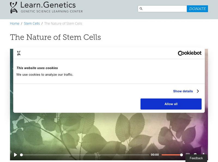Click the Show details link
The width and height of the screenshot is (218, 162).
click(183, 91)
